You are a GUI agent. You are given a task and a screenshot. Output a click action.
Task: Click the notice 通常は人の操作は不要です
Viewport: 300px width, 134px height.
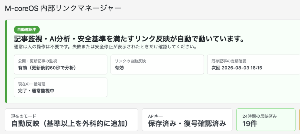pyautogui.click(x=105, y=47)
